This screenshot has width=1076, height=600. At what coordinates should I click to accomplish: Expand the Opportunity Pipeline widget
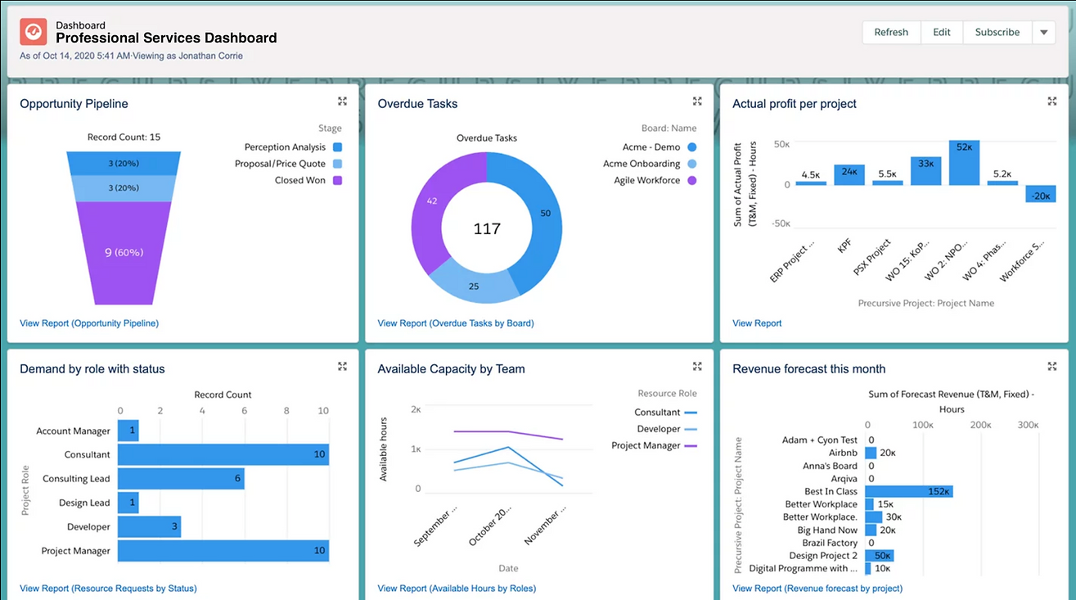tap(343, 101)
